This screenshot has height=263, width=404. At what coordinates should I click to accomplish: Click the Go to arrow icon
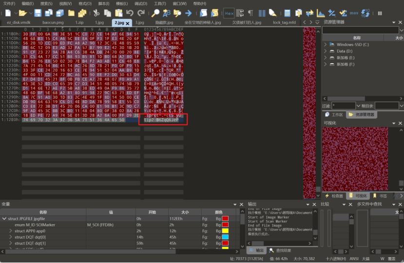coord(188,13)
